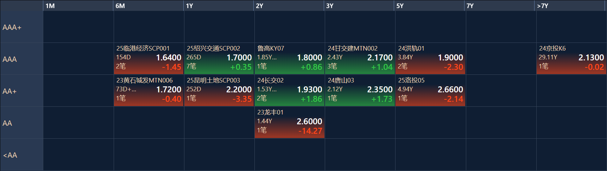Select the 23龙丰01 bond tile
The width and height of the screenshot is (607, 171).
[290, 123]
